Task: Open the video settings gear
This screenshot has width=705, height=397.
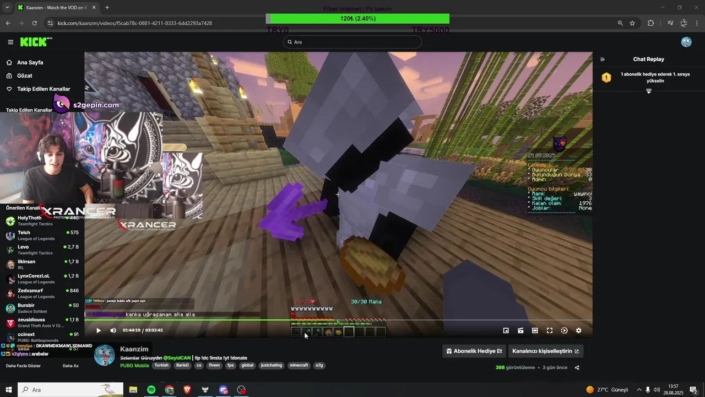Action: point(578,330)
